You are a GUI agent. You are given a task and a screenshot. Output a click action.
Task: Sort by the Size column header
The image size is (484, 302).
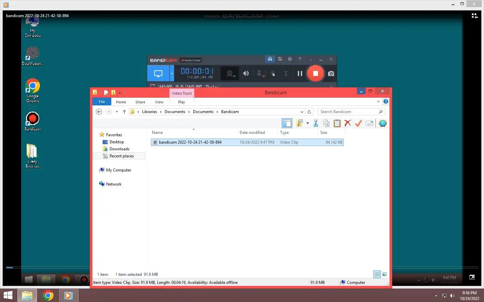[x=331, y=133]
